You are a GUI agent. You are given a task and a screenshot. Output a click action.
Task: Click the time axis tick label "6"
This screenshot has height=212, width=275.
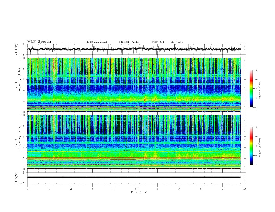157,189
